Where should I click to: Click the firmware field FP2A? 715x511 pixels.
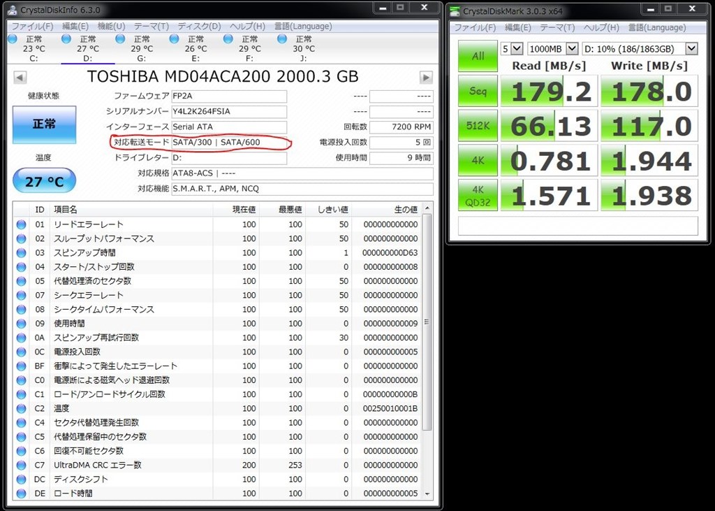pyautogui.click(x=229, y=96)
